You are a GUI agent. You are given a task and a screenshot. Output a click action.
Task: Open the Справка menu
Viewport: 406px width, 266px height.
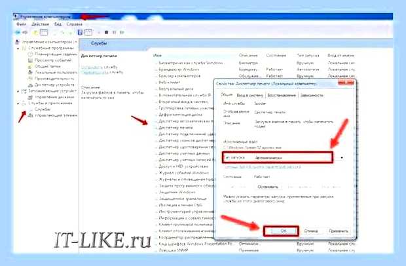point(74,24)
